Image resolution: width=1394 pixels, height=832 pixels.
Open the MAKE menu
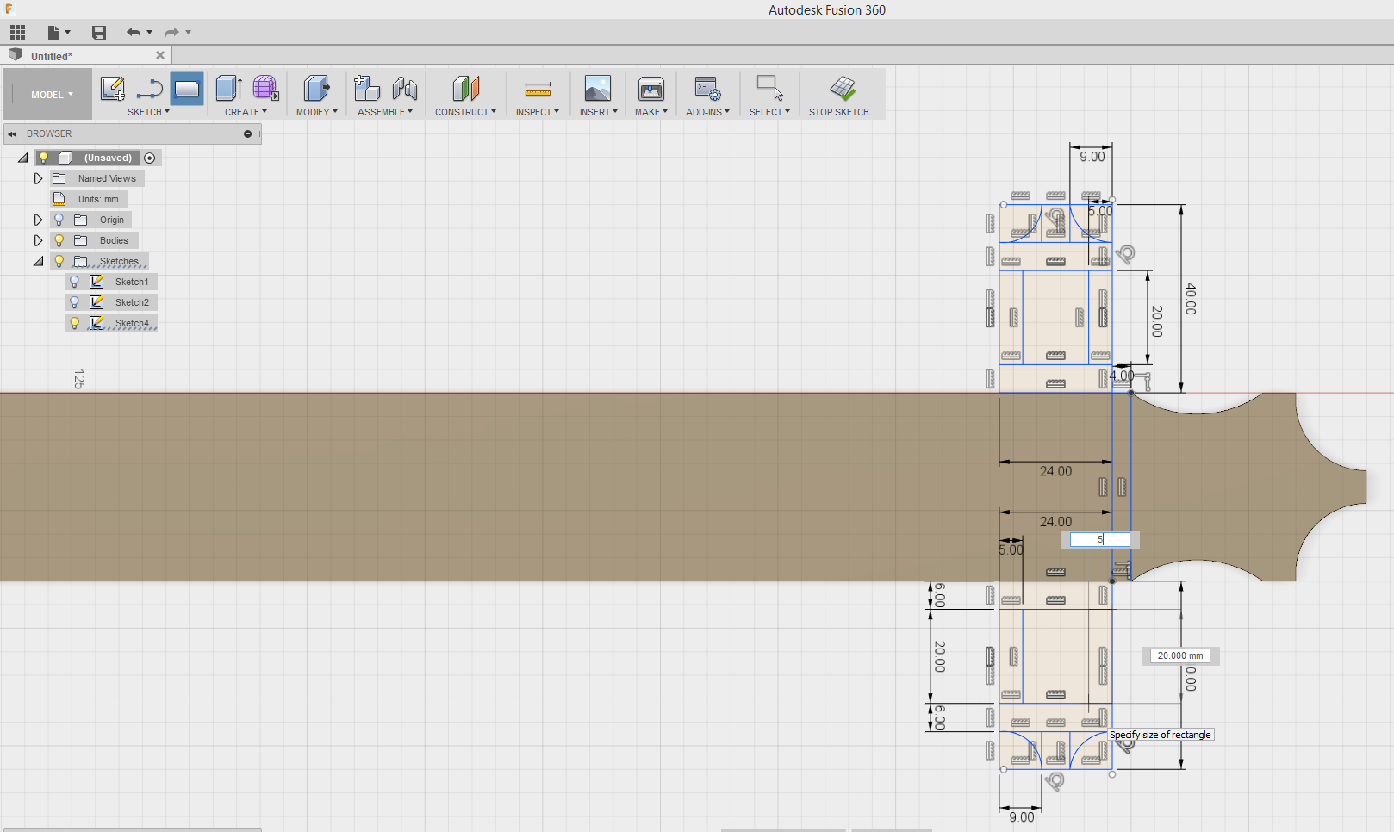tap(651, 112)
